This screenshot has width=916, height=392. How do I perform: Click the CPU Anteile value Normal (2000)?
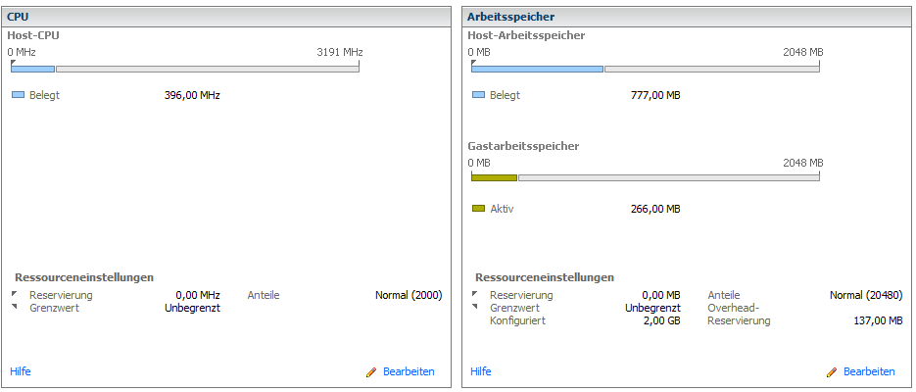point(409,295)
